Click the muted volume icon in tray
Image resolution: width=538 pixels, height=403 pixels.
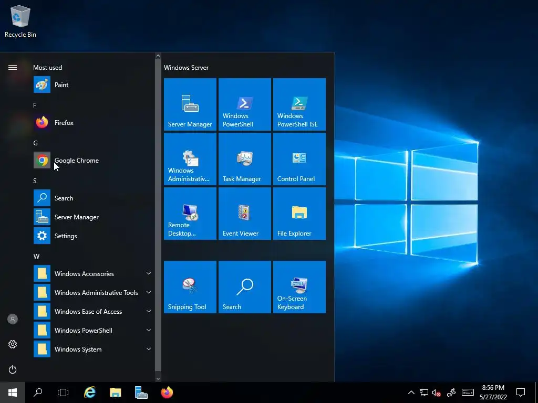tap(437, 393)
